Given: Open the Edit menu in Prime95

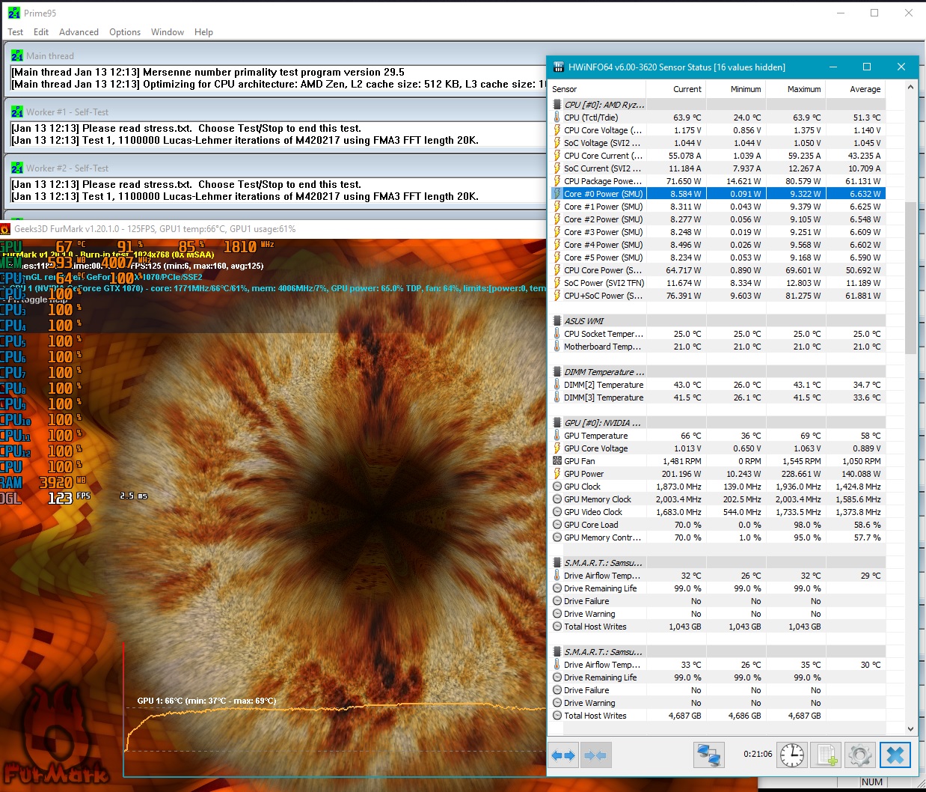Looking at the screenshot, I should point(41,32).
